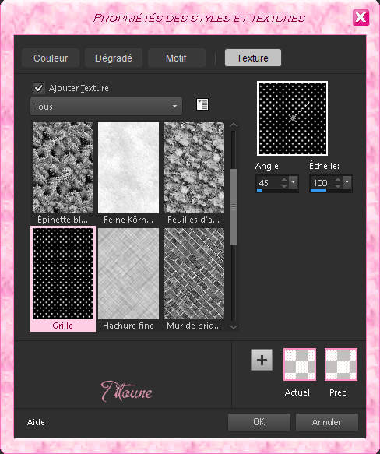Click the Angle input field
Image resolution: width=380 pixels, height=454 pixels.
pos(269,183)
